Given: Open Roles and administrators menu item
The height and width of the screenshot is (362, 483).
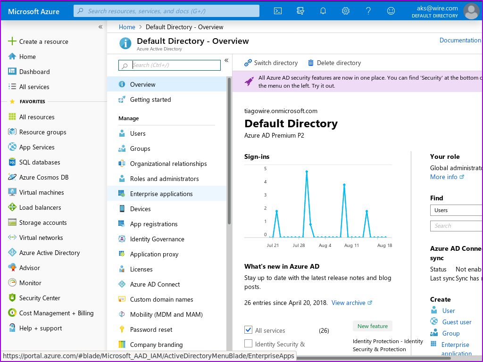Looking at the screenshot, I should [167, 179].
